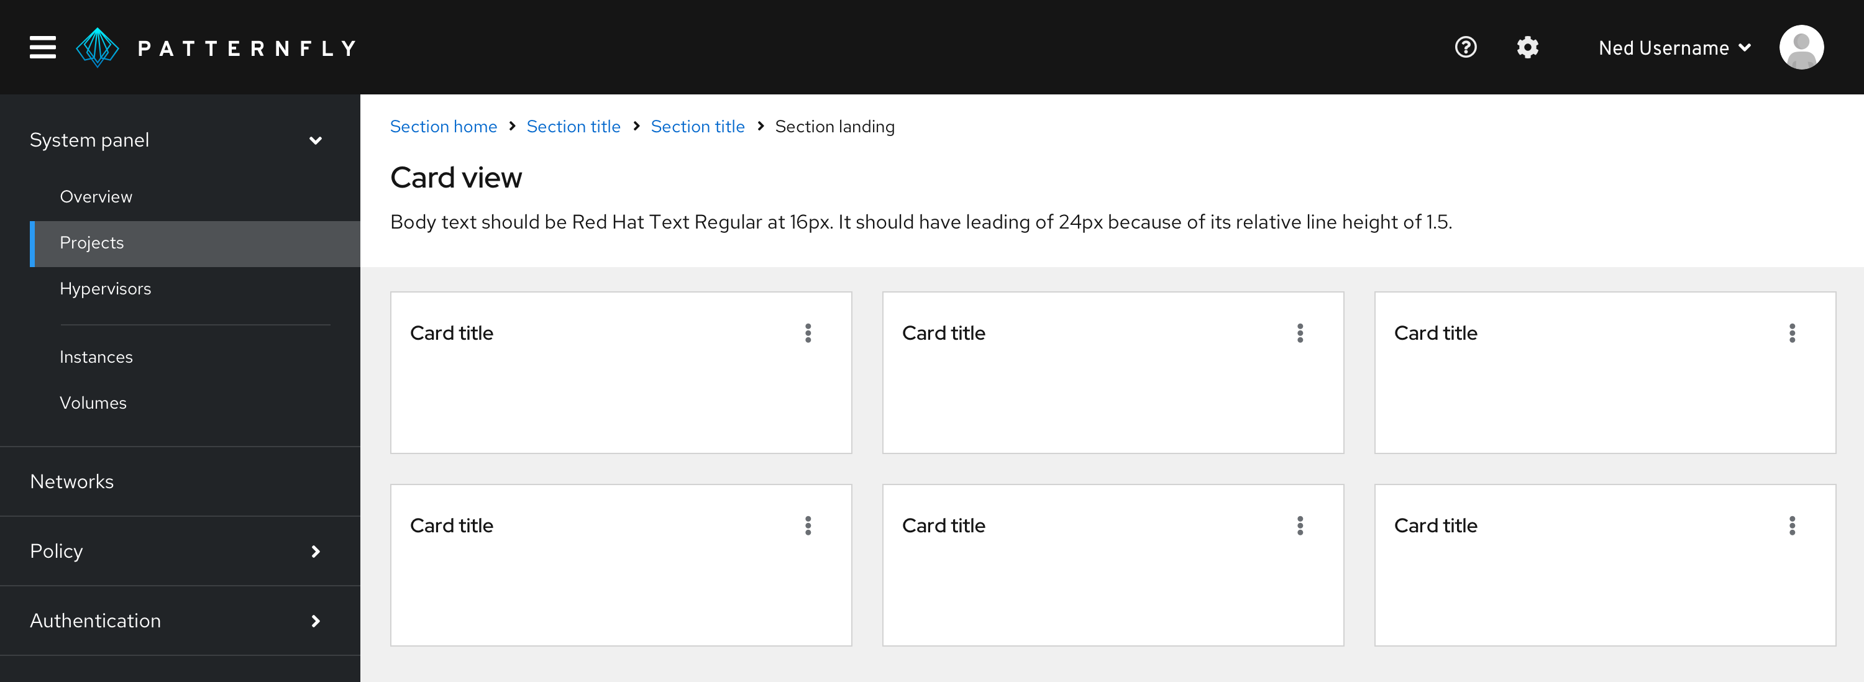Open the Networks navigation item

pyautogui.click(x=71, y=481)
